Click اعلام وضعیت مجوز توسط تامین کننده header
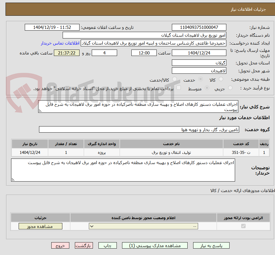Screen dimensions: 275x255 click(143, 218)
